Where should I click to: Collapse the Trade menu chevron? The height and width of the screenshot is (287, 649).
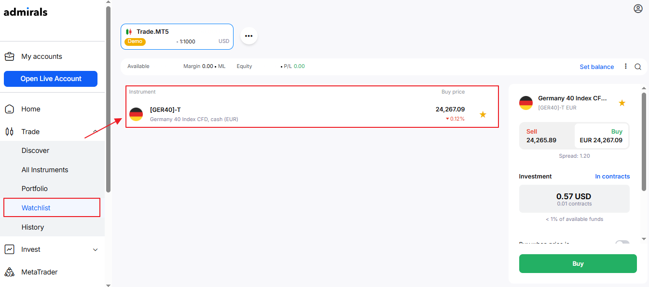pyautogui.click(x=95, y=131)
